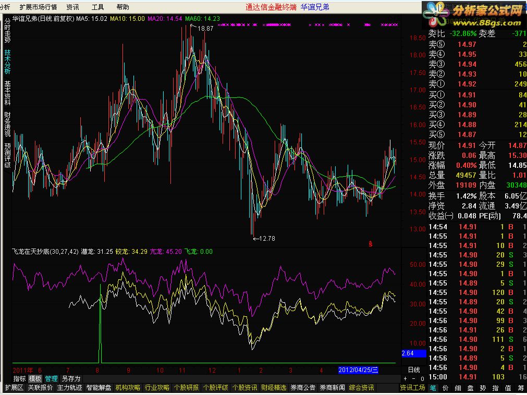
Task: Select the 盘 tab in quote panel
Action: tap(470, 388)
